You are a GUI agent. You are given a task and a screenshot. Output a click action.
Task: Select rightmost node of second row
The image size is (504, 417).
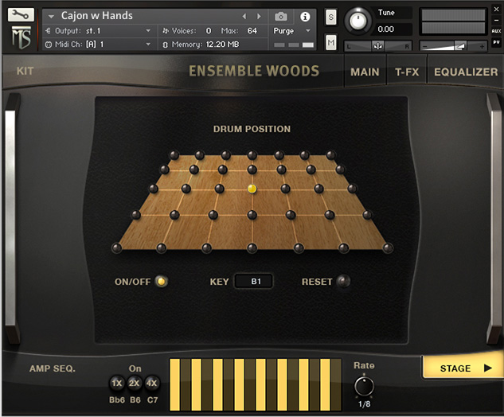tap(341, 170)
